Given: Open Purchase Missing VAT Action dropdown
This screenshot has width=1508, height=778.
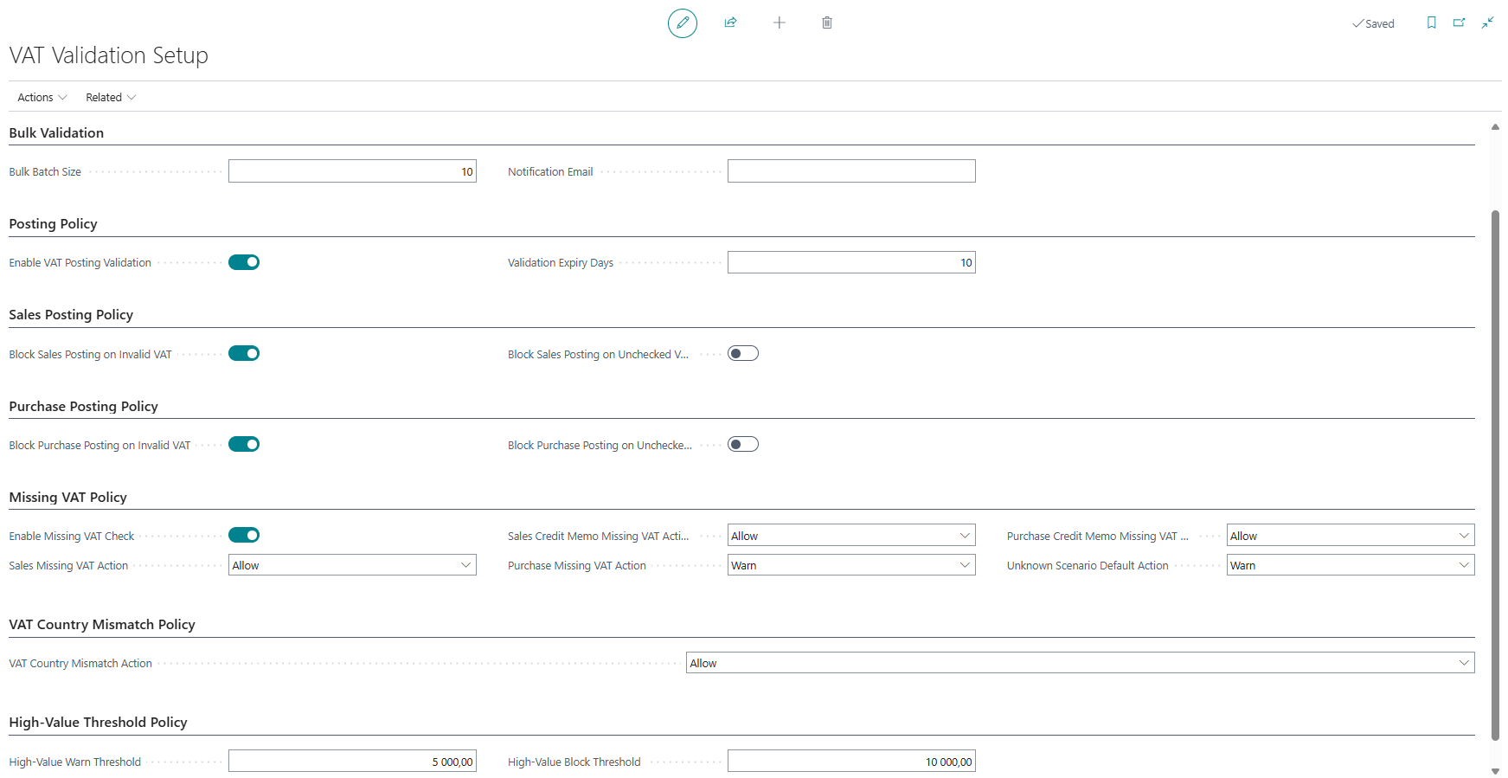Looking at the screenshot, I should pyautogui.click(x=851, y=565).
